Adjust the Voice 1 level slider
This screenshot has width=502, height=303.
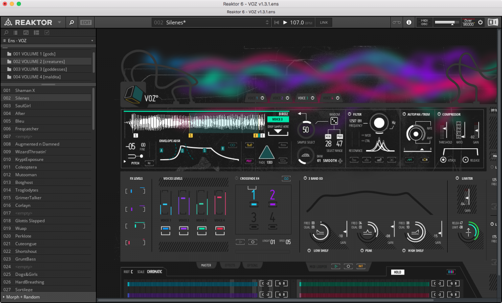(165, 204)
